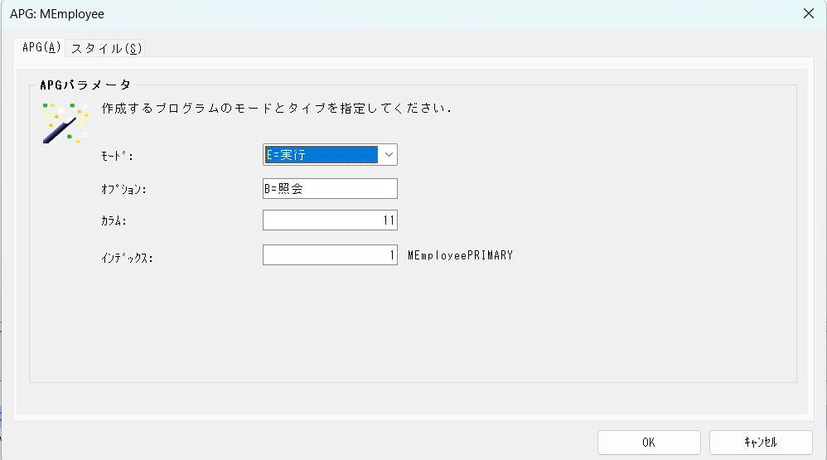Select the E=実行 mode combo box text
Screen dimensions: 827x460
pos(320,155)
